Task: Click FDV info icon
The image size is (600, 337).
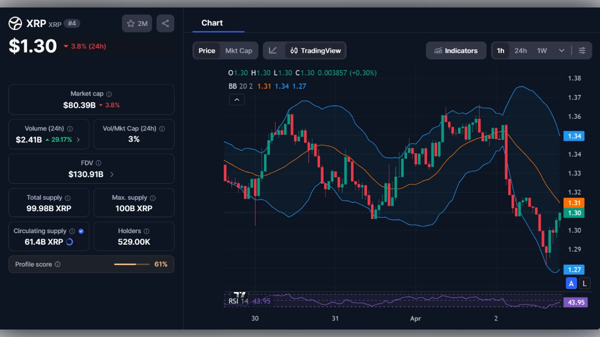Action: pos(98,163)
